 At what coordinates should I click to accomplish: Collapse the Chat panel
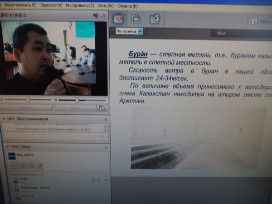[4, 118]
